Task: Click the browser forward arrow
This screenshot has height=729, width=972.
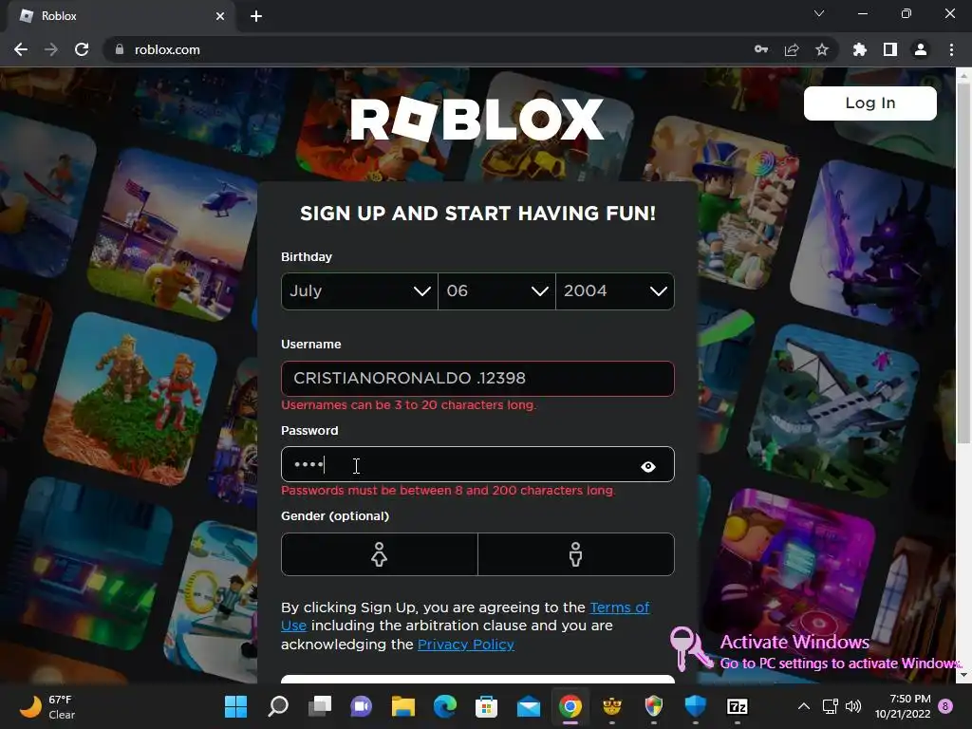Action: click(x=51, y=49)
